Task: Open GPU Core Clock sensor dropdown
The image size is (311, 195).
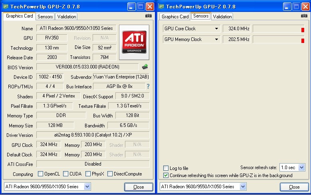Action: 217,29
